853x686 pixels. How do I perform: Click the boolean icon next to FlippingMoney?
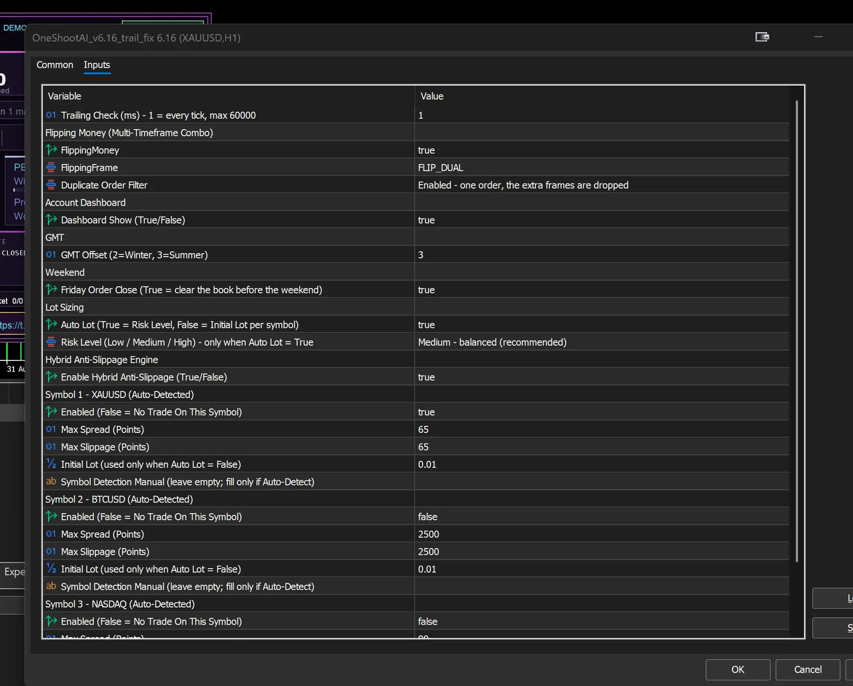(x=51, y=150)
